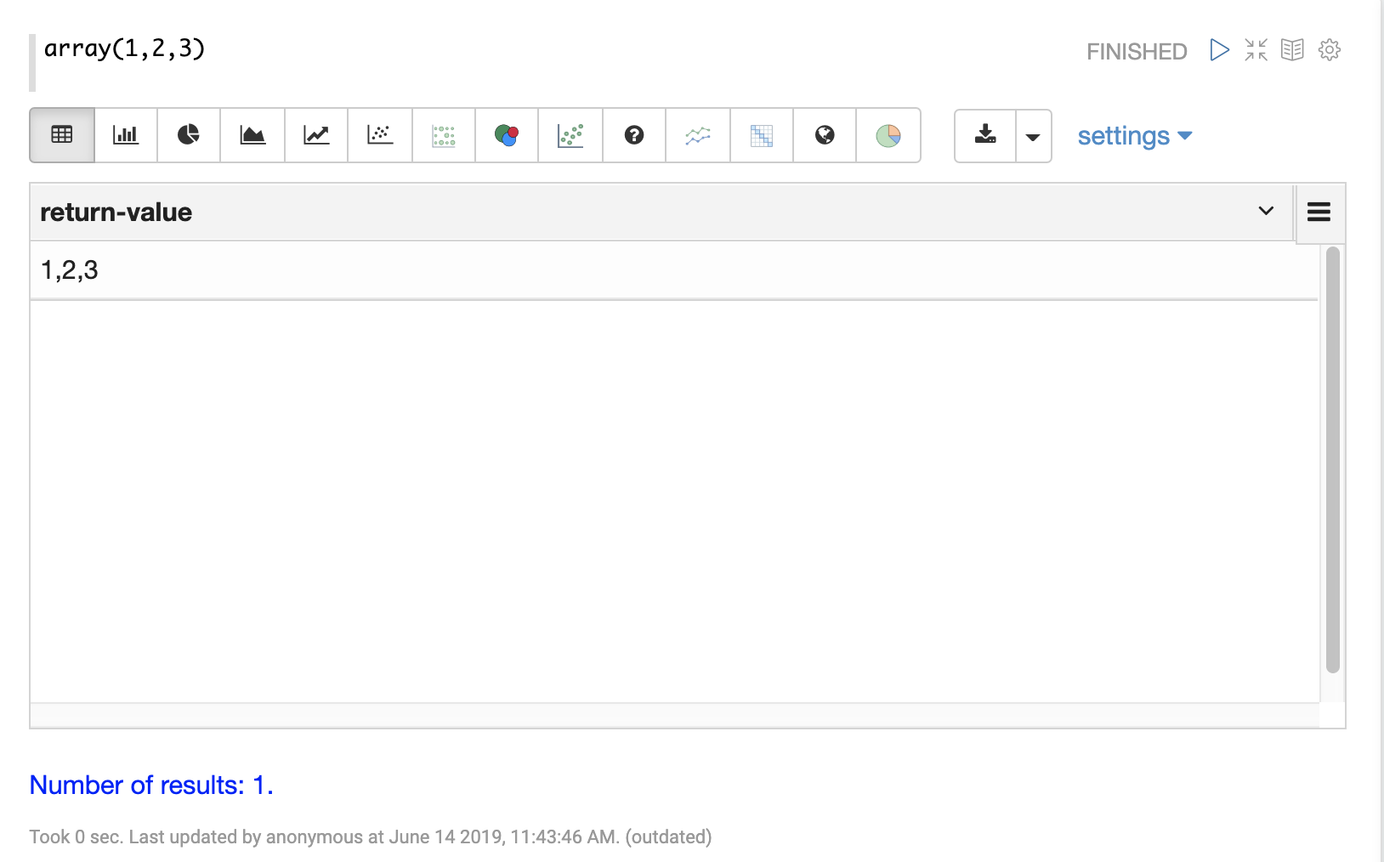
Task: Hide the editor with collapse arrows icon
Action: point(1256,50)
